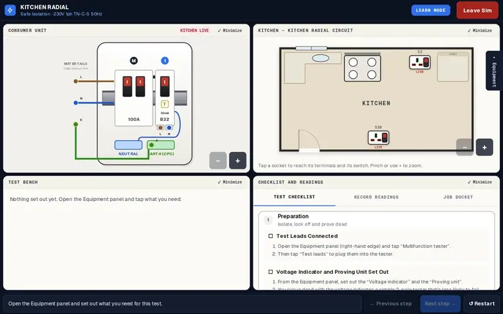This screenshot has width=503, height=314.
Task: Click the KITCHEN LIVE status label
Action: [195, 30]
